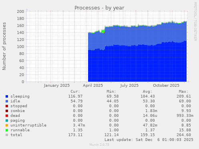Click the 'Max:' column header
Image resolution: width=199 pixels, height=149 pixels.
[x=183, y=92]
